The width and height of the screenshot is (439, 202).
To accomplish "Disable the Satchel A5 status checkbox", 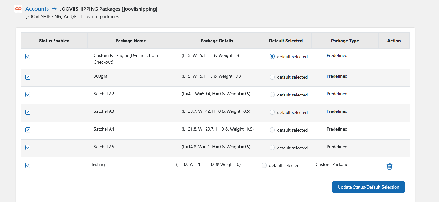I will pyautogui.click(x=28, y=148).
